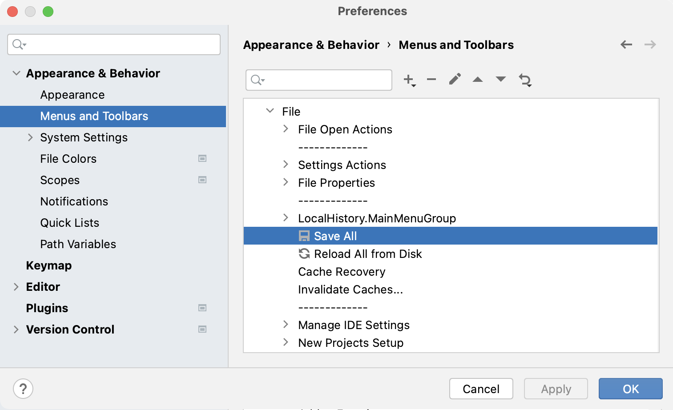Viewport: 673px width, 410px height.
Task: Open the Appearance settings page
Action: click(x=72, y=94)
